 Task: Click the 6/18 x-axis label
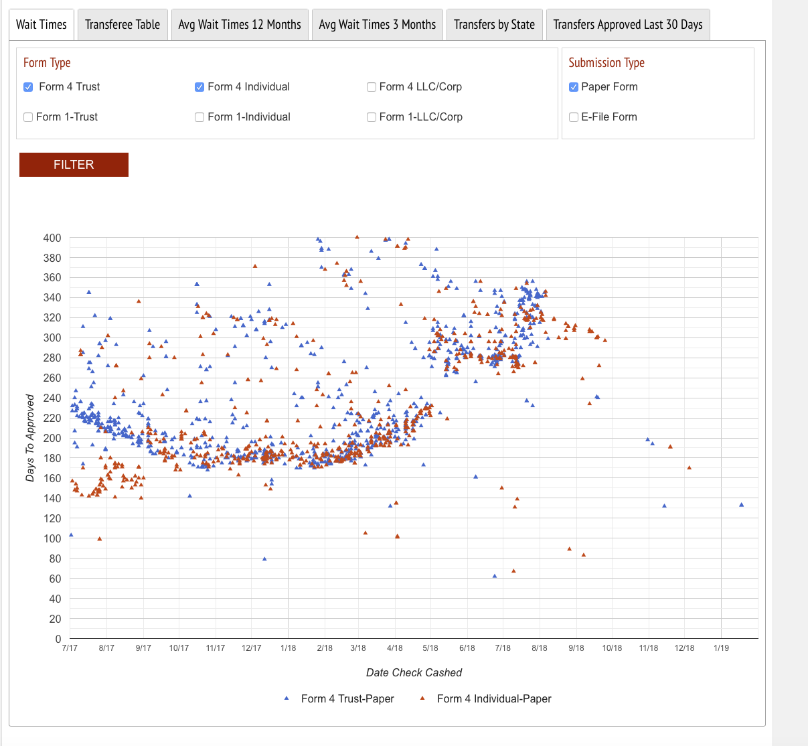coord(467,648)
